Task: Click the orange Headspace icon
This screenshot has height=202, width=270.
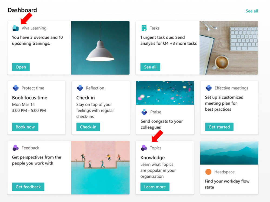Action: pyautogui.click(x=208, y=172)
